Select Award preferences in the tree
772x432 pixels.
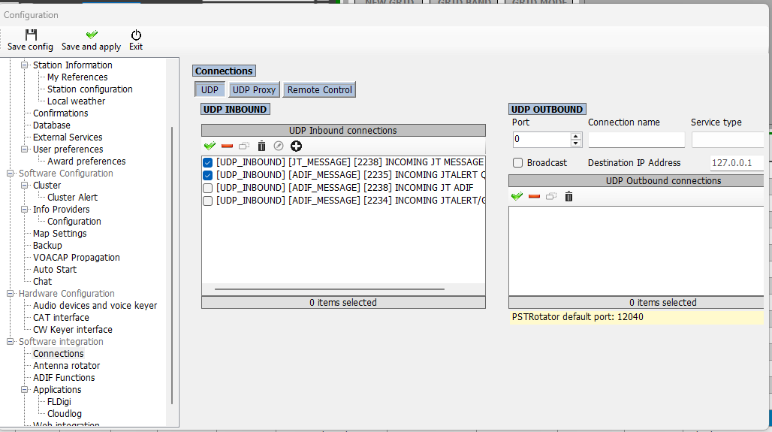click(x=86, y=161)
